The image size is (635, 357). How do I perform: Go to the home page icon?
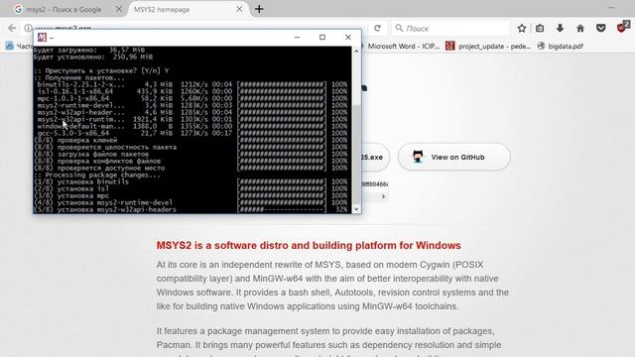point(580,28)
